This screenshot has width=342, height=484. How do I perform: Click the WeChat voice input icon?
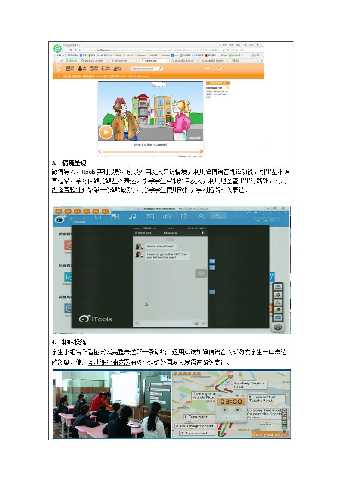pos(137,323)
